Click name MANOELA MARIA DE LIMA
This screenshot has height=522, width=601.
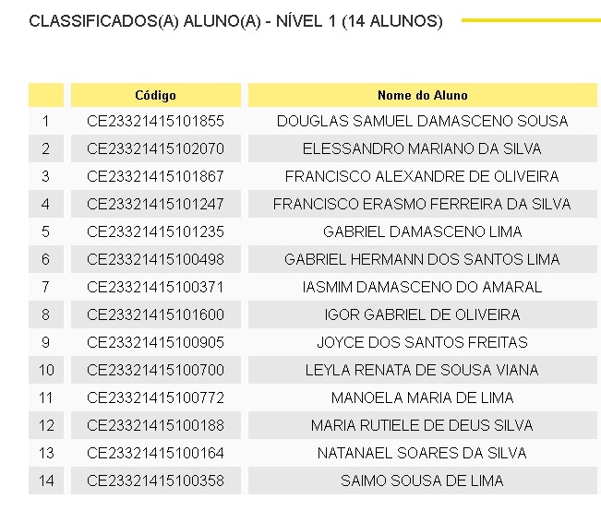pyautogui.click(x=423, y=397)
